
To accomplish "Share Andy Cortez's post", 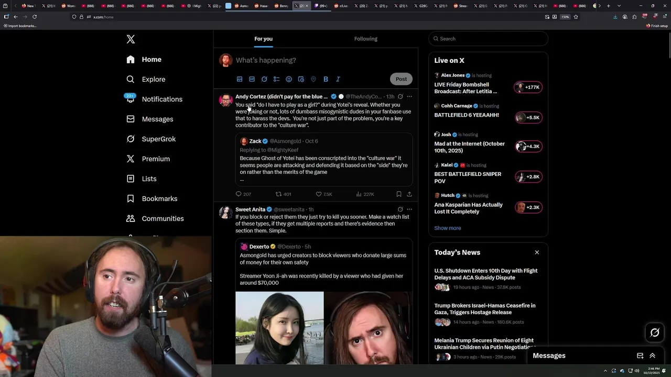I will [409, 194].
